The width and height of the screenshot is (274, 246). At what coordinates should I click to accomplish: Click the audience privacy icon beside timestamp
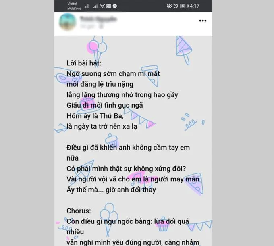pos(101,26)
